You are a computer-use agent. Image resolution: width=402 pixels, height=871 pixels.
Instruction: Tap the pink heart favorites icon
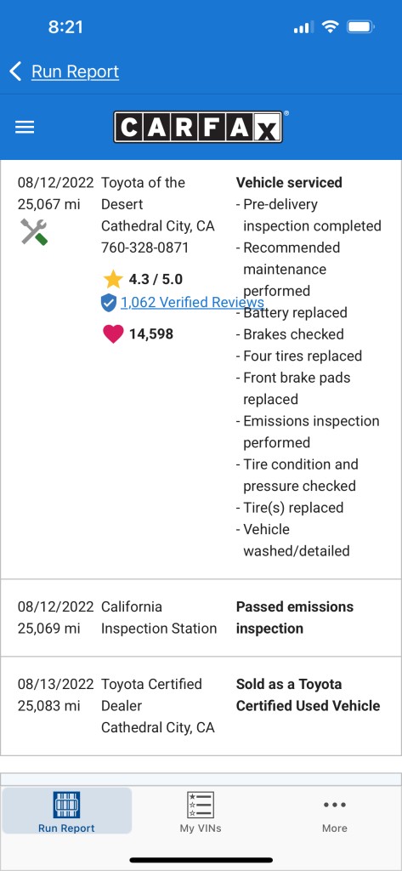[113, 333]
